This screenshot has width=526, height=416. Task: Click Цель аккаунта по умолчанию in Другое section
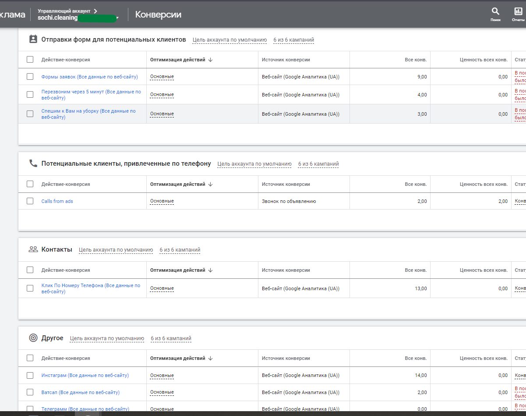click(x=107, y=338)
